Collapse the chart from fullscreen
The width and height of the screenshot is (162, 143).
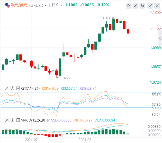tap(150, 6)
